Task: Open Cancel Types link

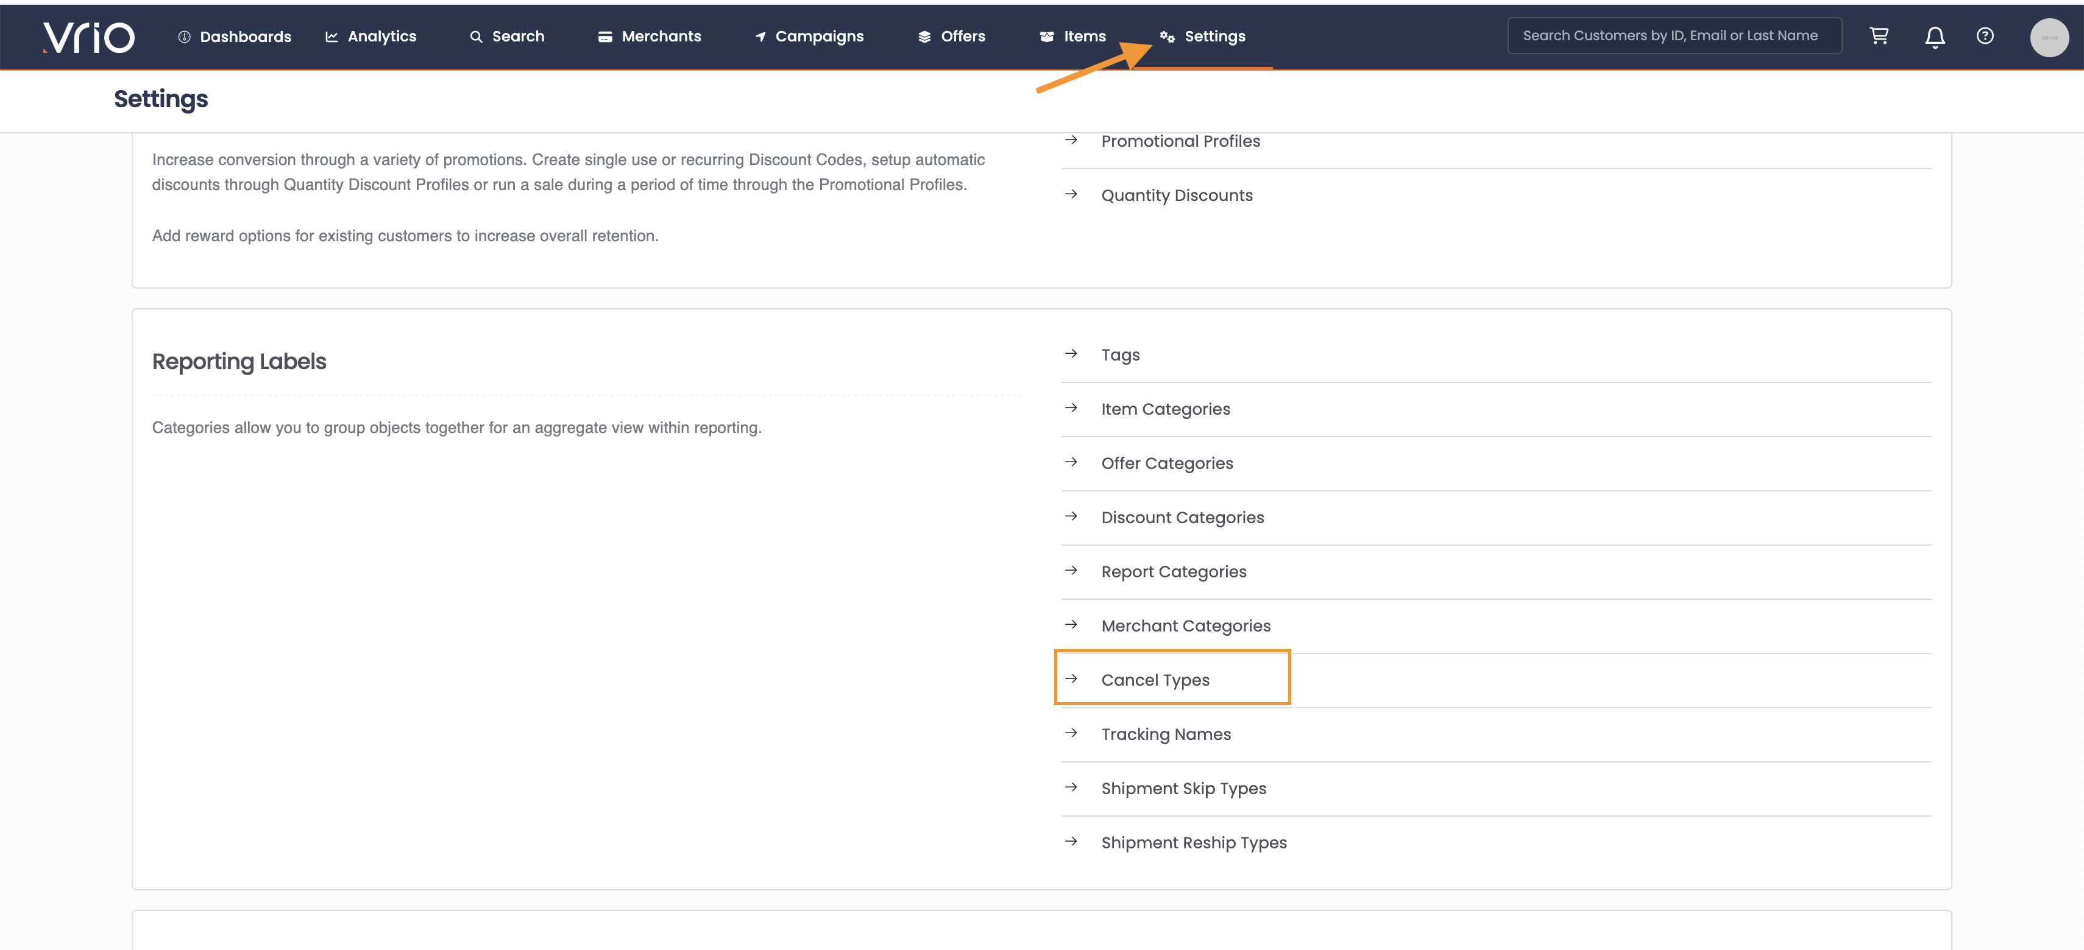Action: pos(1155,680)
